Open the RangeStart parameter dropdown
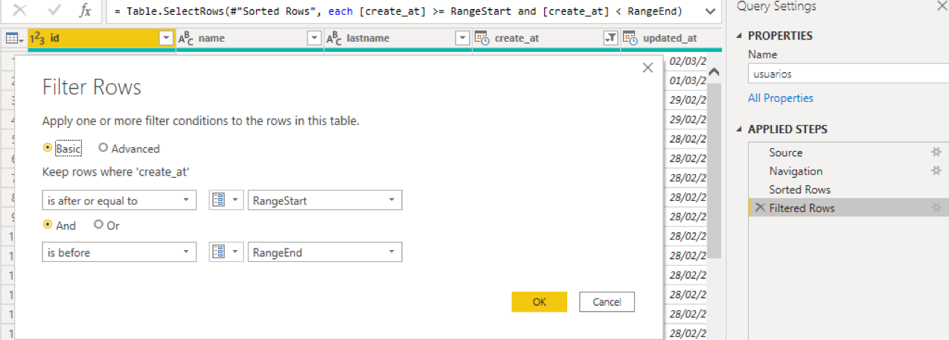Viewport: 949px width, 340px height. pyautogui.click(x=325, y=200)
